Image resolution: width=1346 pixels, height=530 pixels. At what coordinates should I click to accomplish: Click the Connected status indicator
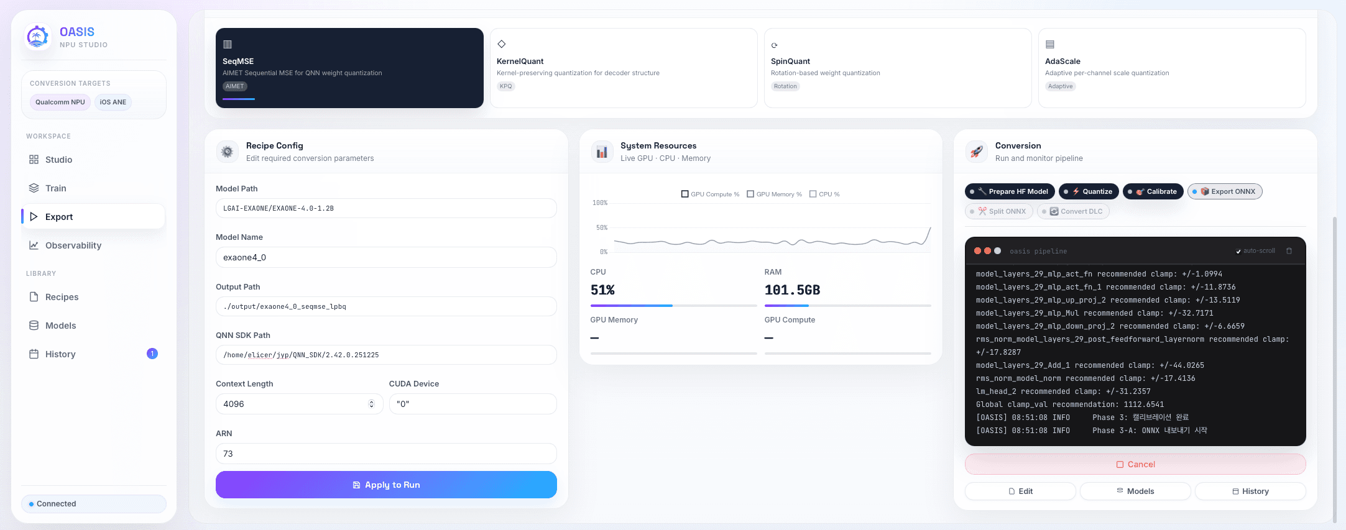pyautogui.click(x=94, y=504)
